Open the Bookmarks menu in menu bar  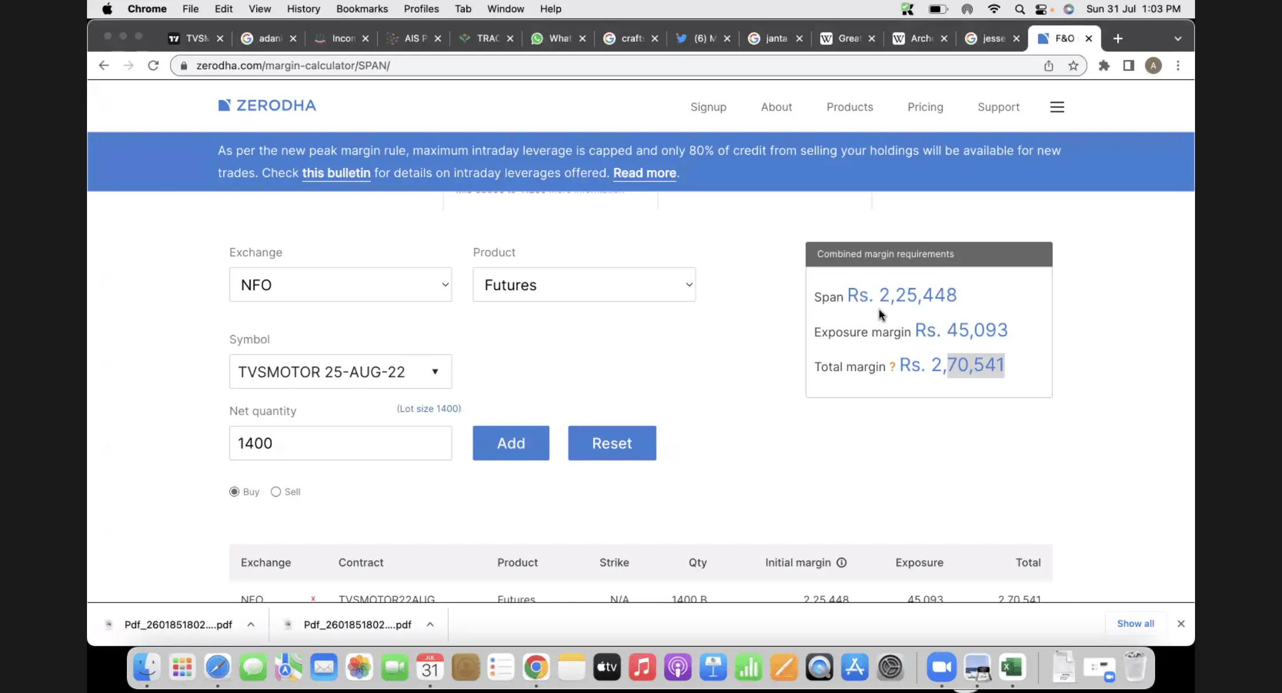[x=362, y=9]
